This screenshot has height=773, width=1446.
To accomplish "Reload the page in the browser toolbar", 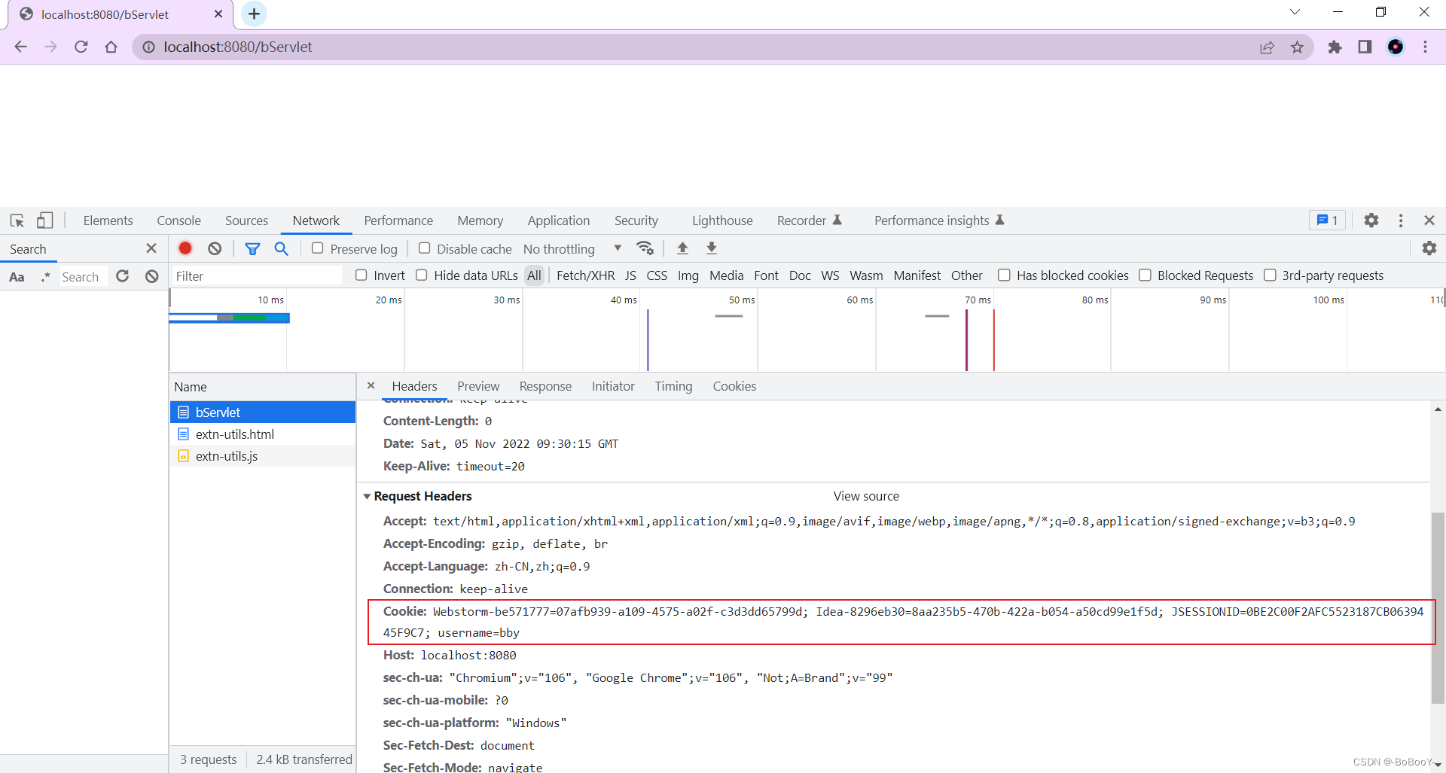I will (81, 47).
